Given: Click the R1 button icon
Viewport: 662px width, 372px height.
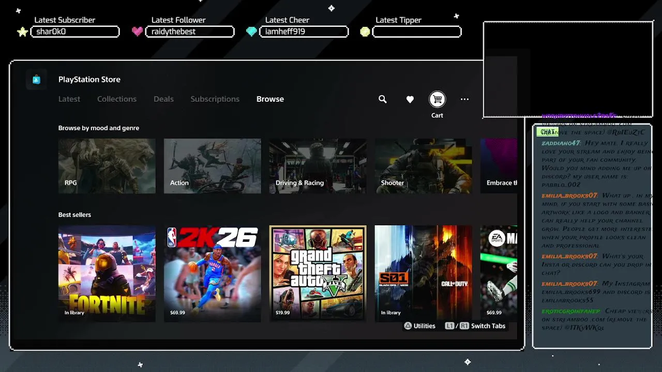Looking at the screenshot, I should click(464, 326).
